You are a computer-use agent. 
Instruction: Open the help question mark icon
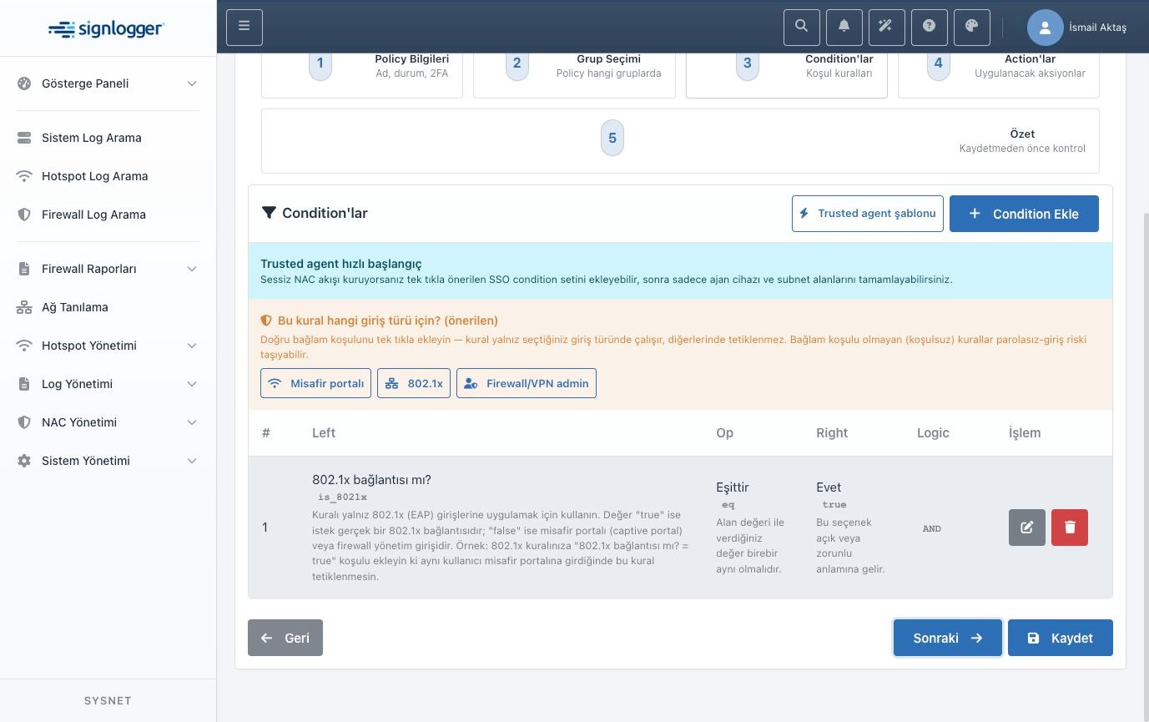(930, 27)
